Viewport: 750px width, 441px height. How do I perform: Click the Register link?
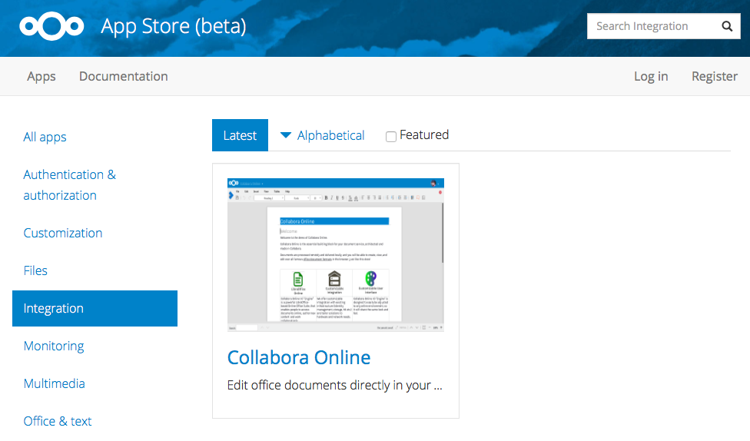point(715,77)
